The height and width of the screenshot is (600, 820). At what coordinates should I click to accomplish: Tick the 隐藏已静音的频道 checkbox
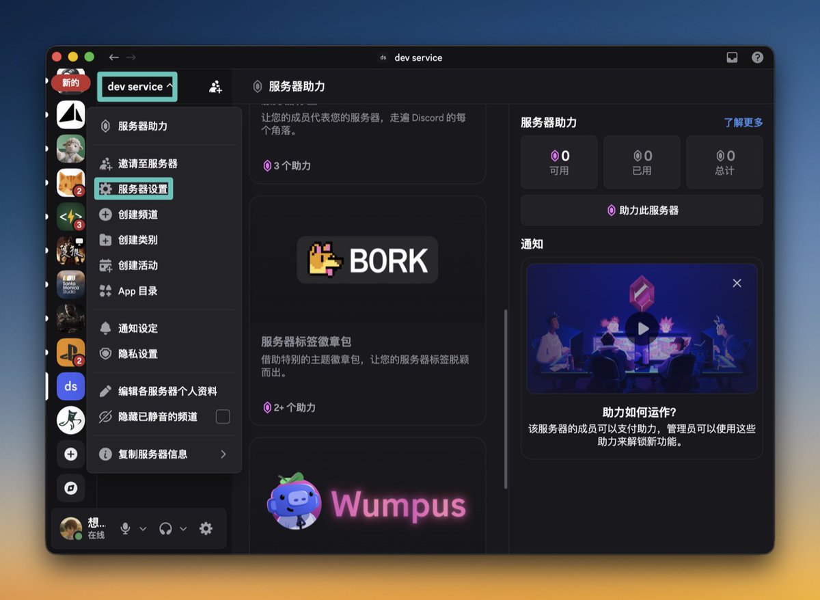pyautogui.click(x=223, y=417)
